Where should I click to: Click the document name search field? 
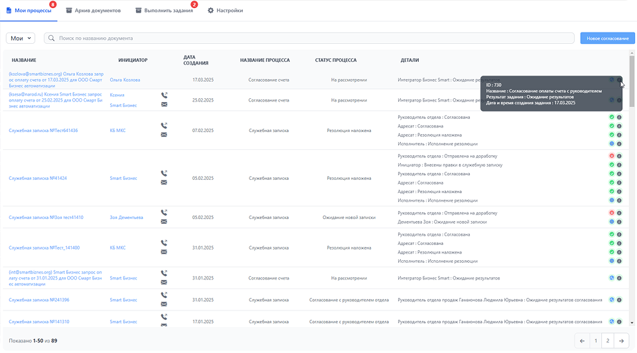click(x=312, y=38)
